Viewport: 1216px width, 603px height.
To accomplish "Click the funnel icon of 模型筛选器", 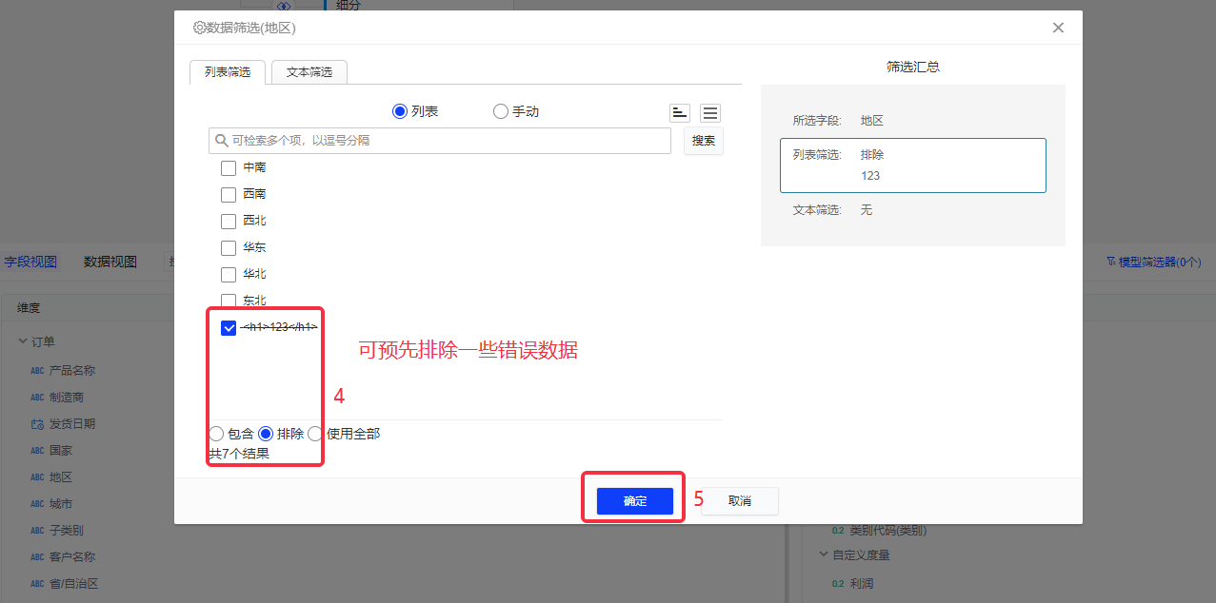I will click(1110, 262).
